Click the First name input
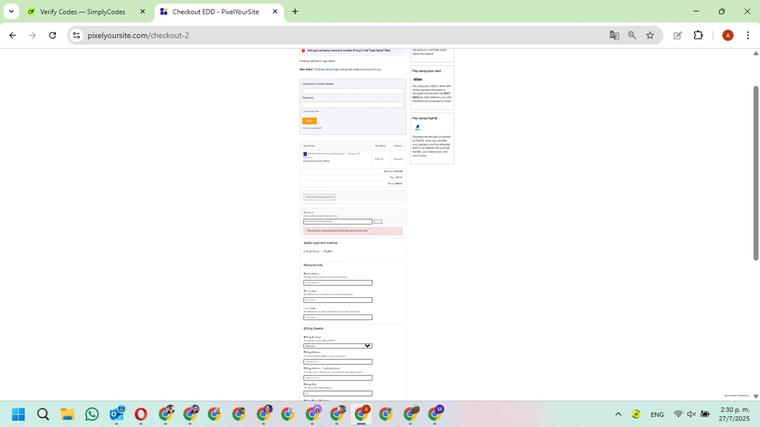This screenshot has width=760, height=427. (x=337, y=300)
